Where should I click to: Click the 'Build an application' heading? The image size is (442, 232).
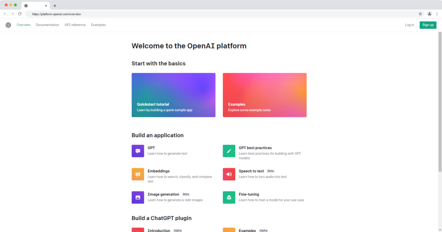(158, 135)
